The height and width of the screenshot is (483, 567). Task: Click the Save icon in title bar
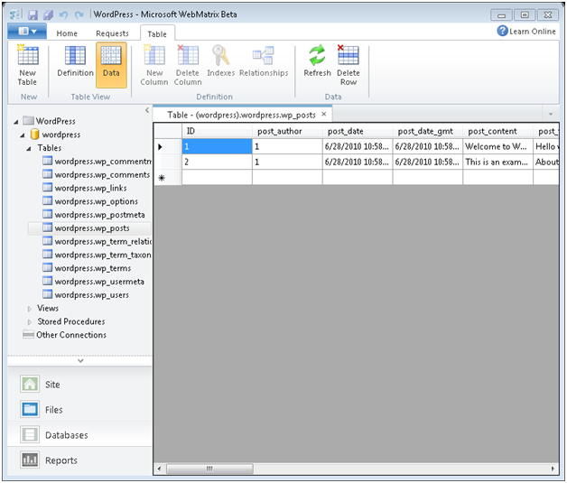pyautogui.click(x=33, y=14)
